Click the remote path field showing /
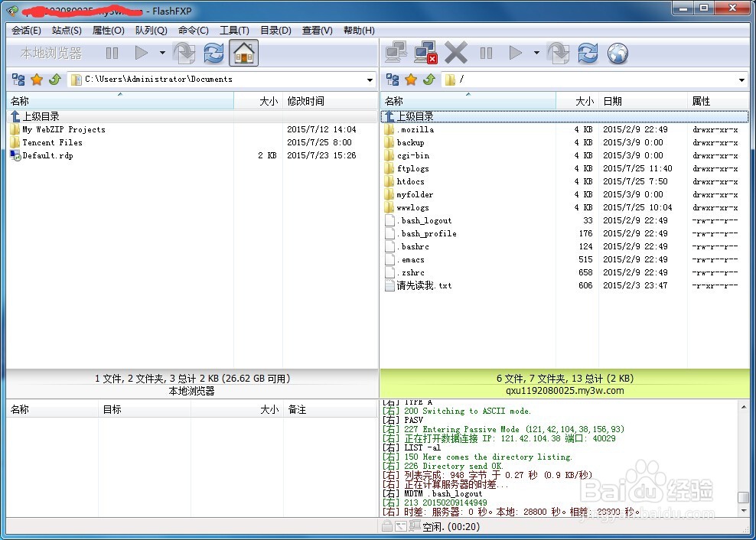The image size is (756, 540). click(x=595, y=80)
